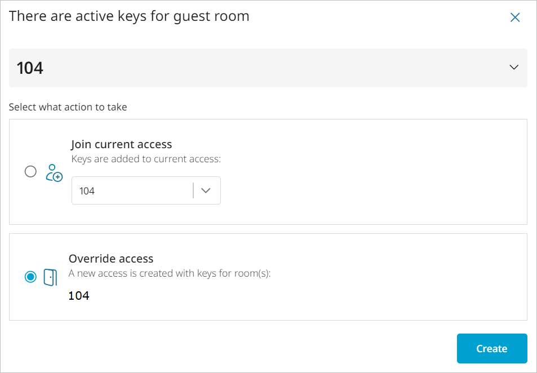537x373 pixels.
Task: Click the 'There are active keys' dialog title
Action: pyautogui.click(x=129, y=16)
